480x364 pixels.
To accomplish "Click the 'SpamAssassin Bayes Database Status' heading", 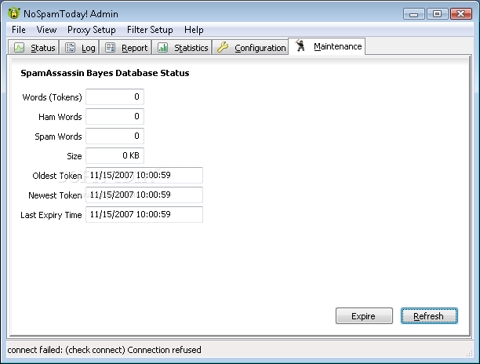I will point(105,73).
